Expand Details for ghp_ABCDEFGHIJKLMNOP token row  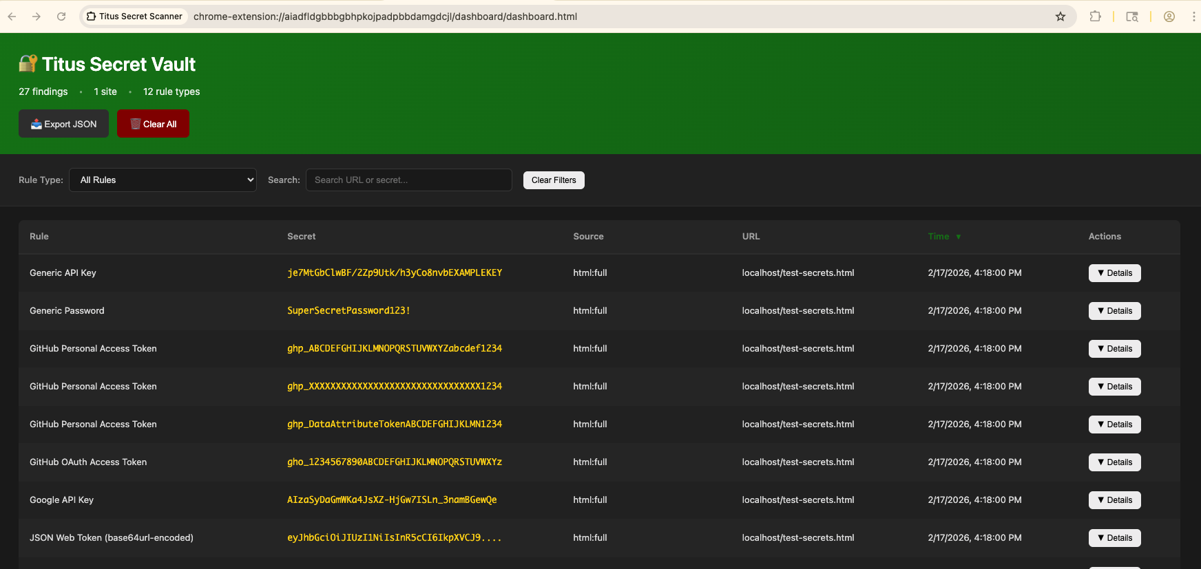pos(1114,349)
